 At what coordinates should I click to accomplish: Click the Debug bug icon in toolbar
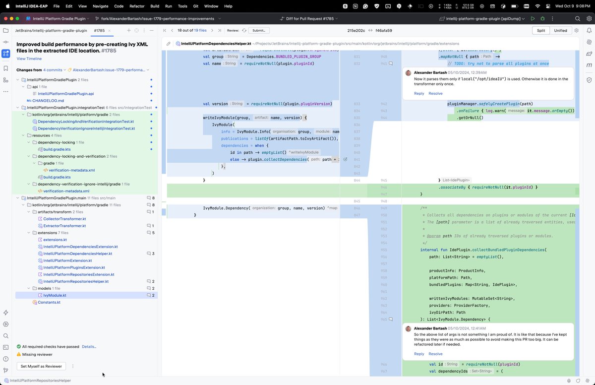[543, 18]
